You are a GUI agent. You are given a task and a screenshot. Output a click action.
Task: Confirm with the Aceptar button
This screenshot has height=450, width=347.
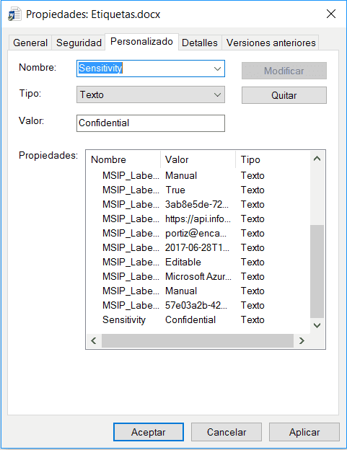149,432
